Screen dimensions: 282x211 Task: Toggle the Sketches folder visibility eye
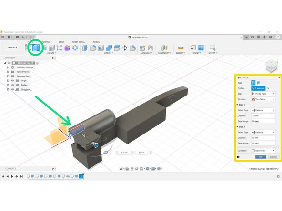coord(12,89)
